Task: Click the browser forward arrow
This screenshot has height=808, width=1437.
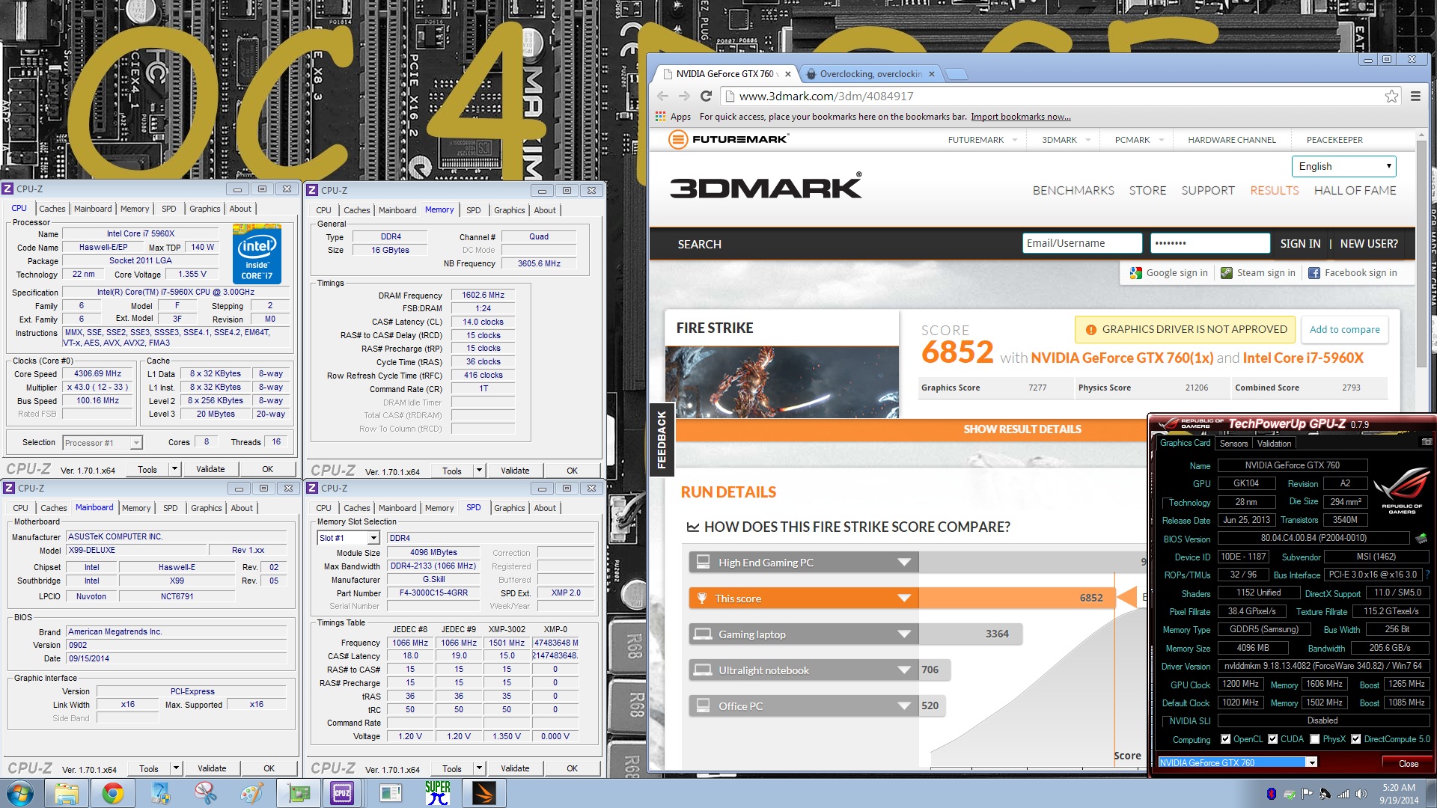Action: (684, 96)
